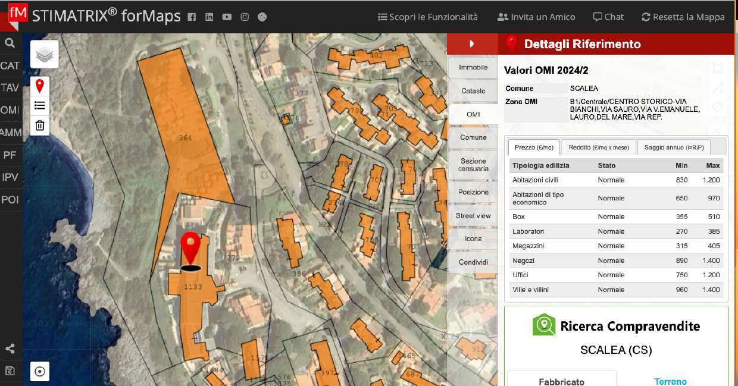
Task: Open the Street view side tab
Action: 473,216
